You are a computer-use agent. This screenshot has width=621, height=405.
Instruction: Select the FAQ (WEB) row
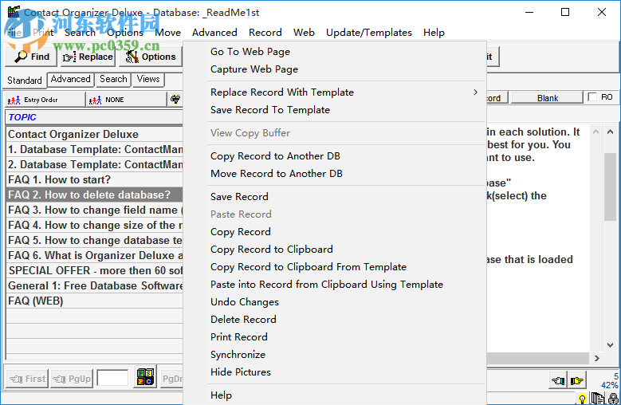click(x=94, y=301)
